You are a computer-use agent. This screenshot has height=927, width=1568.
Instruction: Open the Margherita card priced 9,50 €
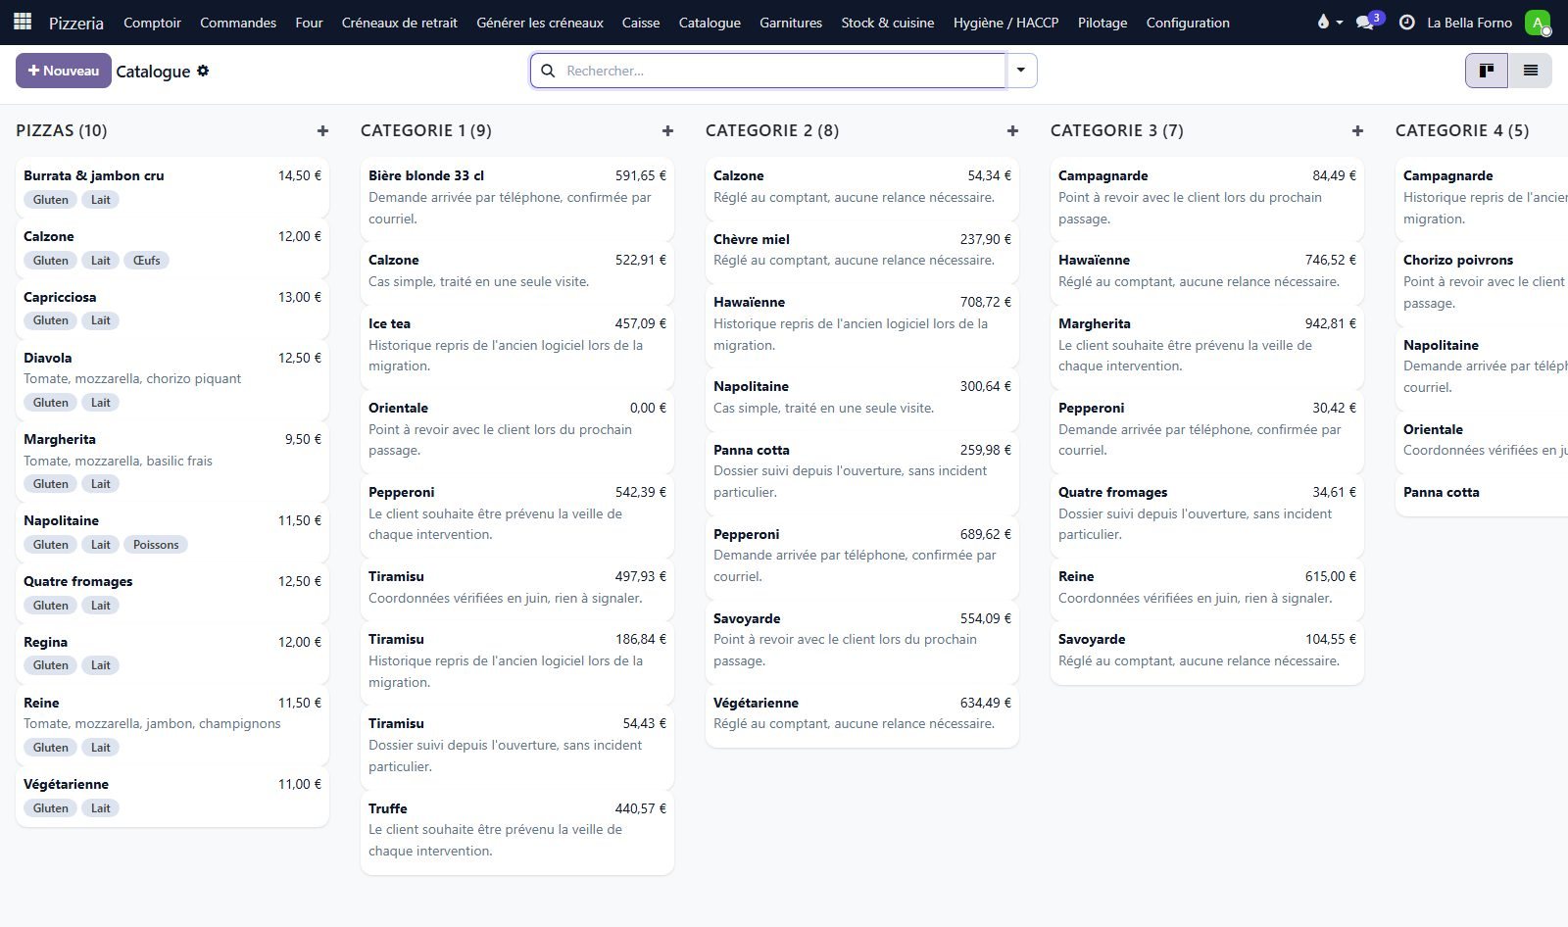[x=172, y=462]
